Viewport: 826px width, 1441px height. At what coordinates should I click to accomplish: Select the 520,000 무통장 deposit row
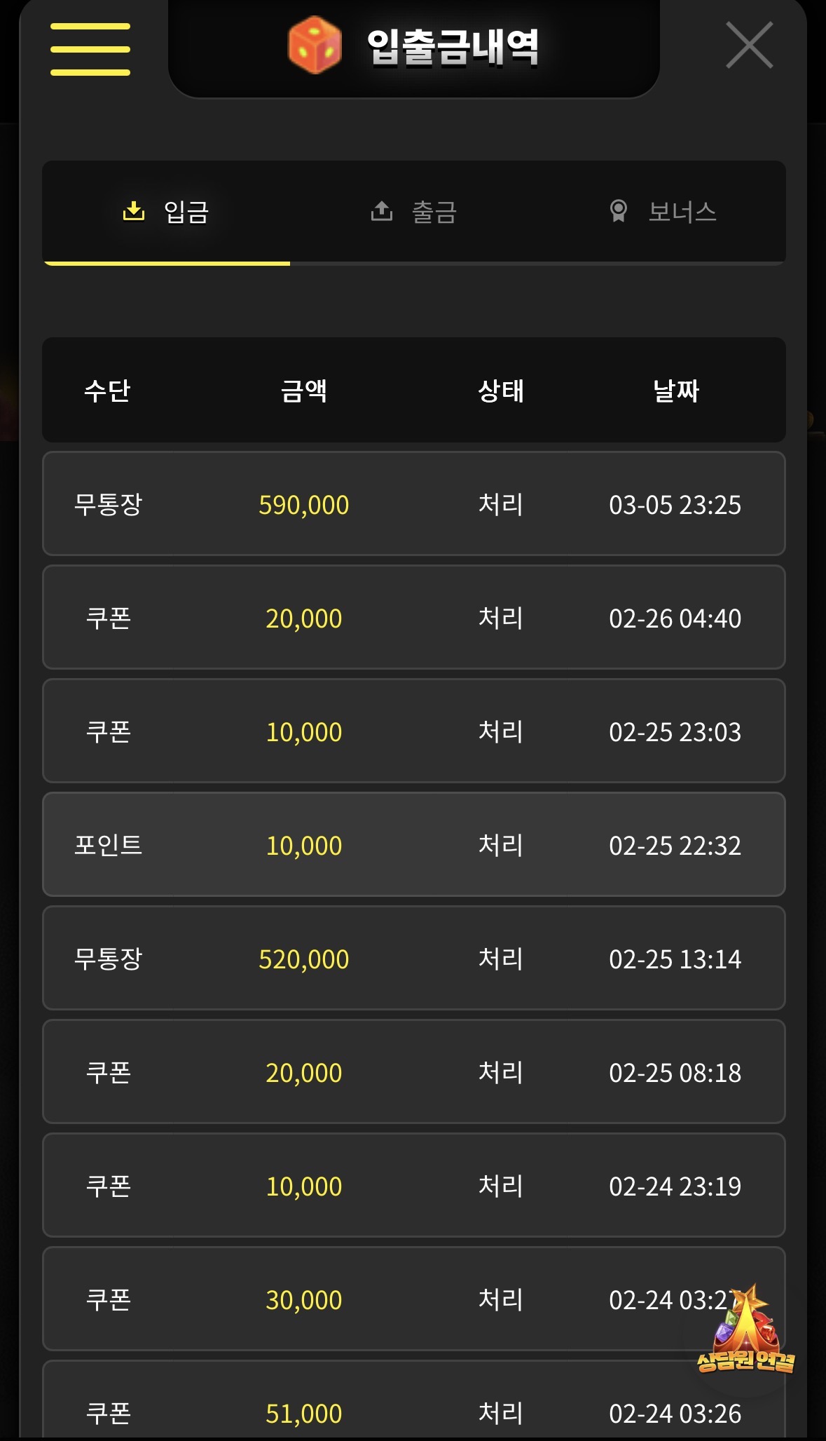click(x=413, y=959)
